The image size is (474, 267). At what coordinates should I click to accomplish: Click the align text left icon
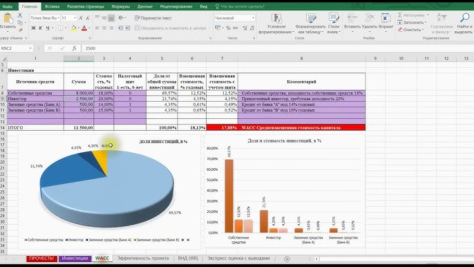click(x=97, y=28)
